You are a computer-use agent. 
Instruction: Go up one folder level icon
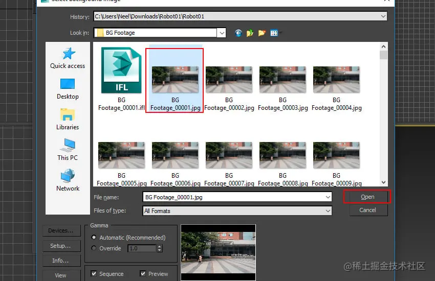[250, 33]
